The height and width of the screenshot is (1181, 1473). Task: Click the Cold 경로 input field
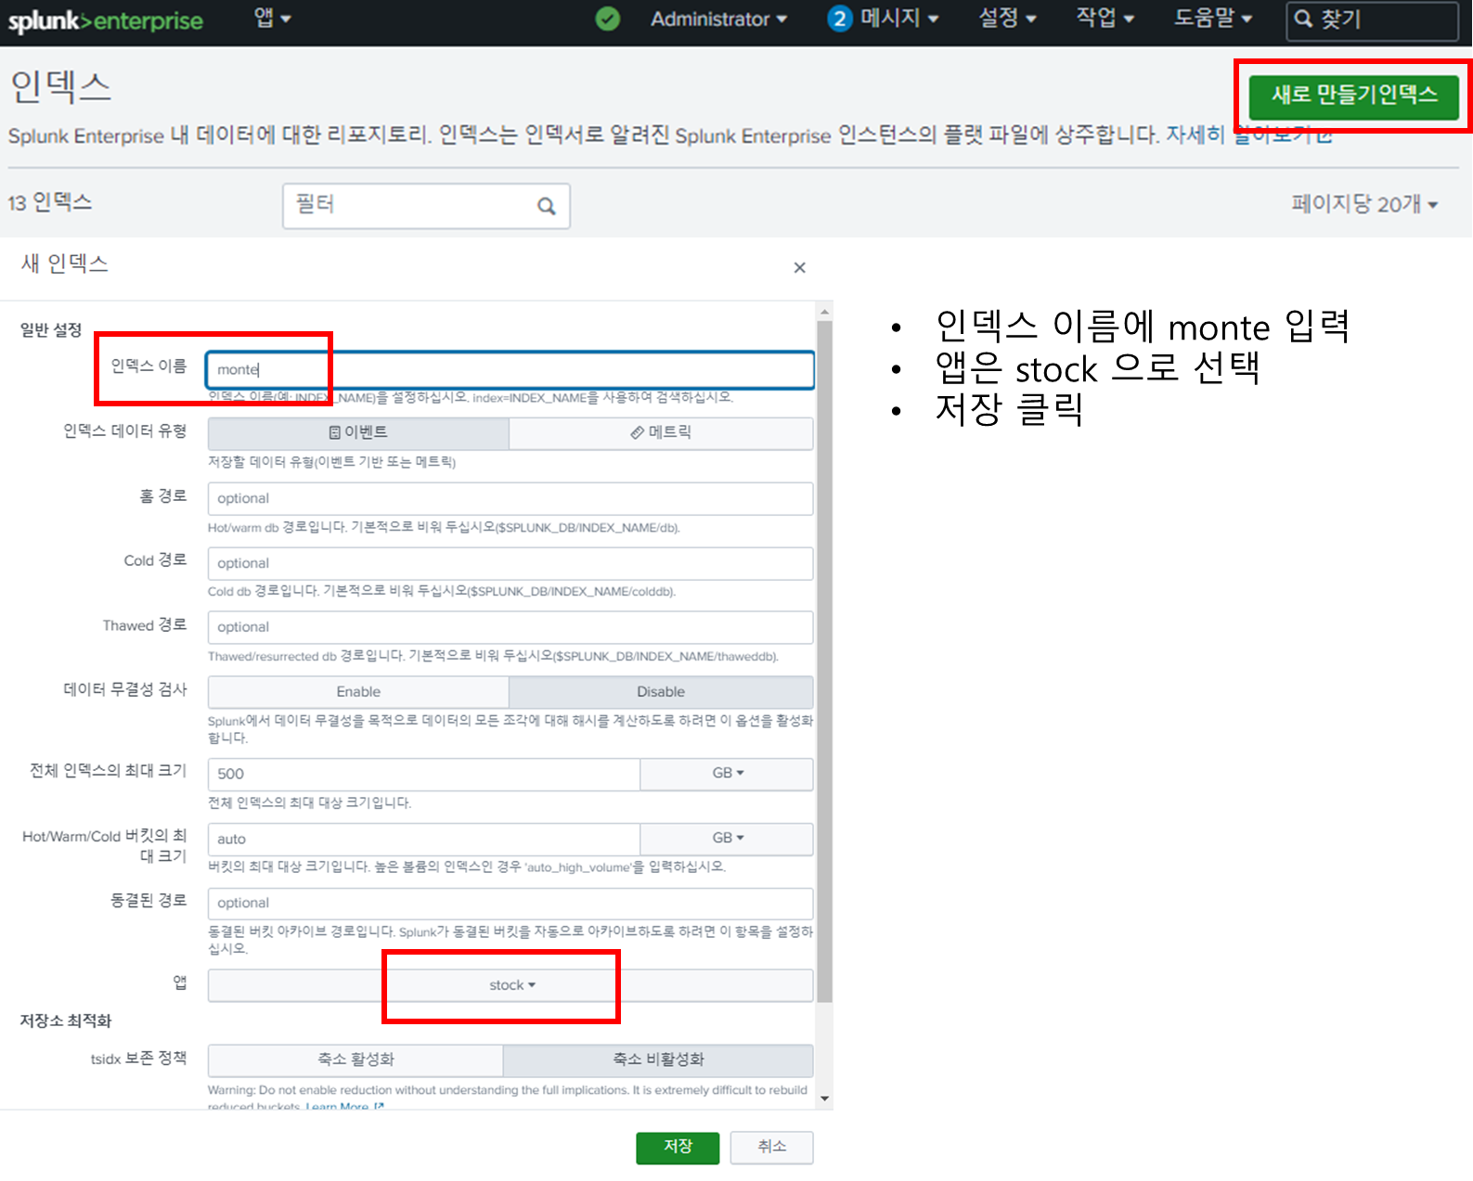(510, 563)
